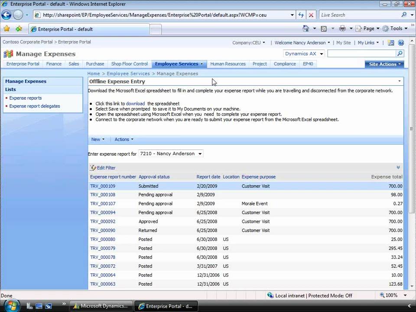416x312 pixels.
Task: Select the Finance tab
Action: 54,64
